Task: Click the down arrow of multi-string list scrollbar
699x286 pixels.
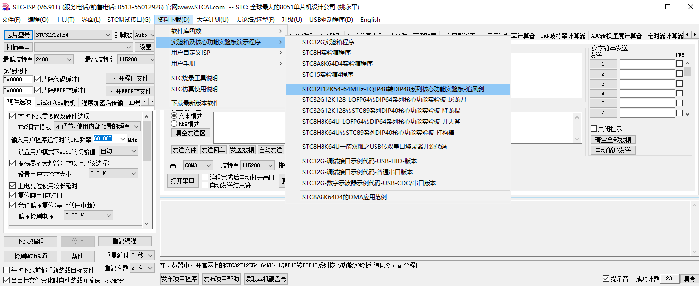Action: click(688, 114)
